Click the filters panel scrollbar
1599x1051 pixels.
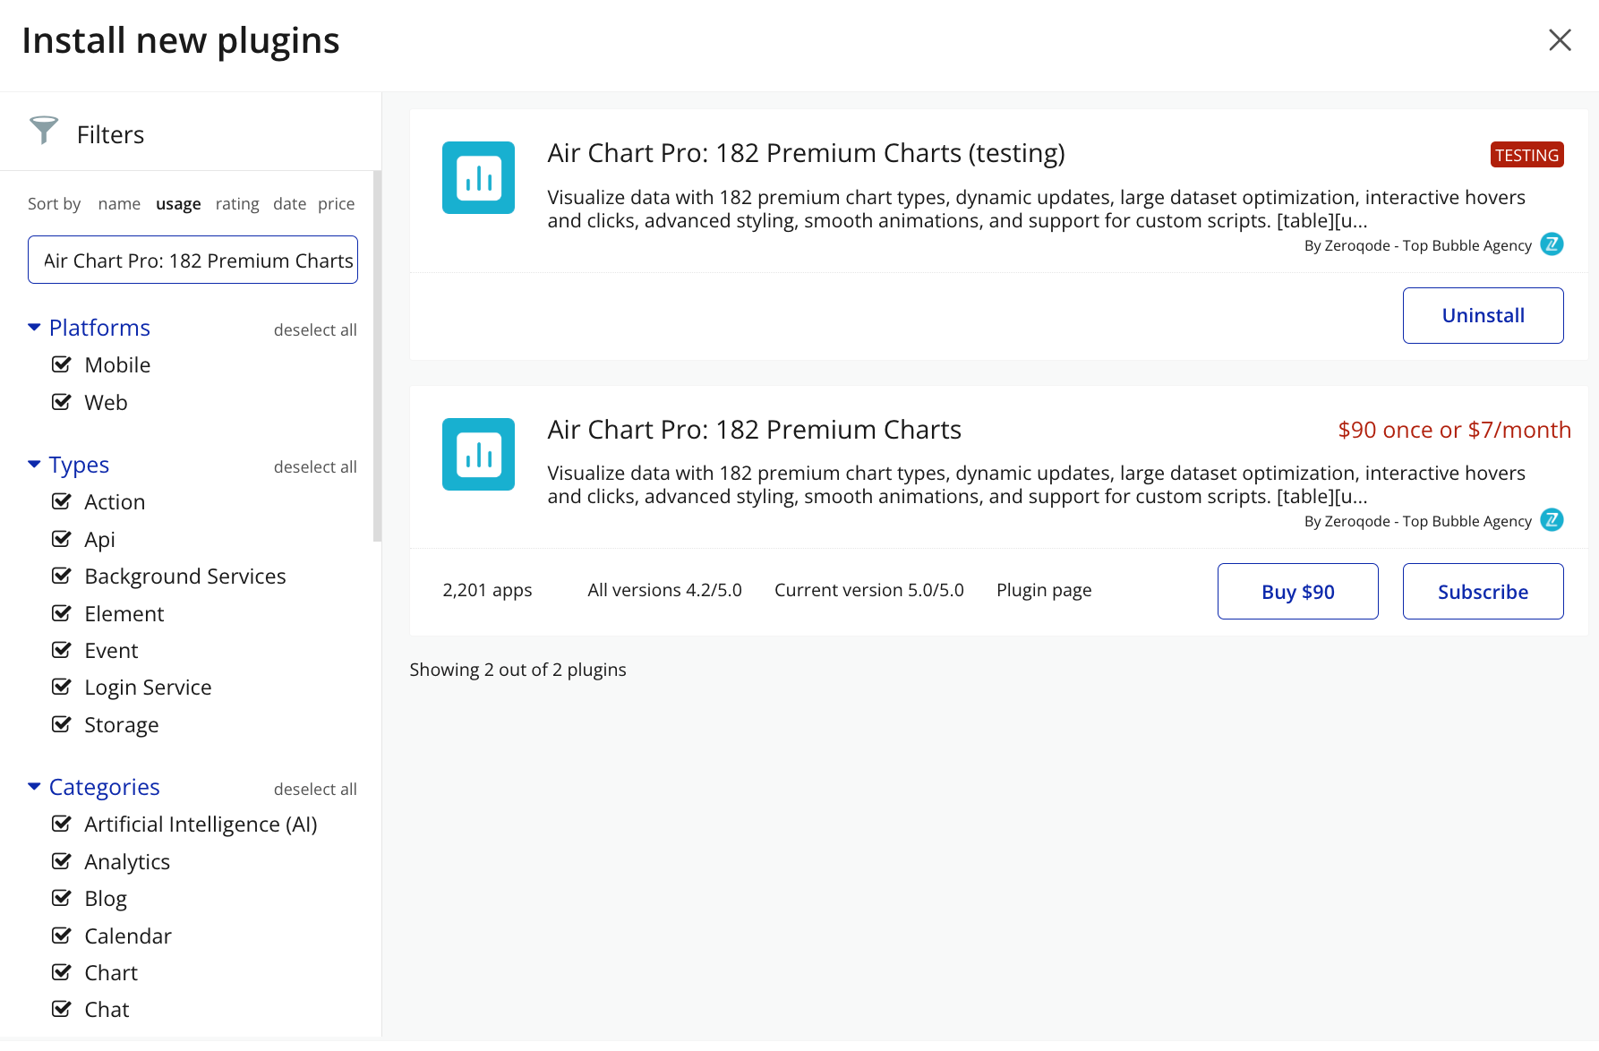[377, 358]
